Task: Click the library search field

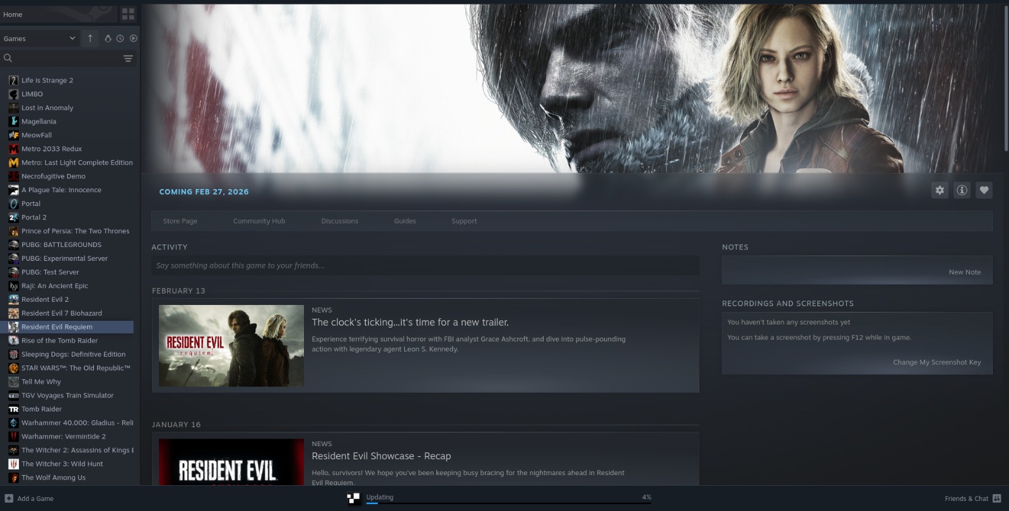Action: (x=63, y=59)
